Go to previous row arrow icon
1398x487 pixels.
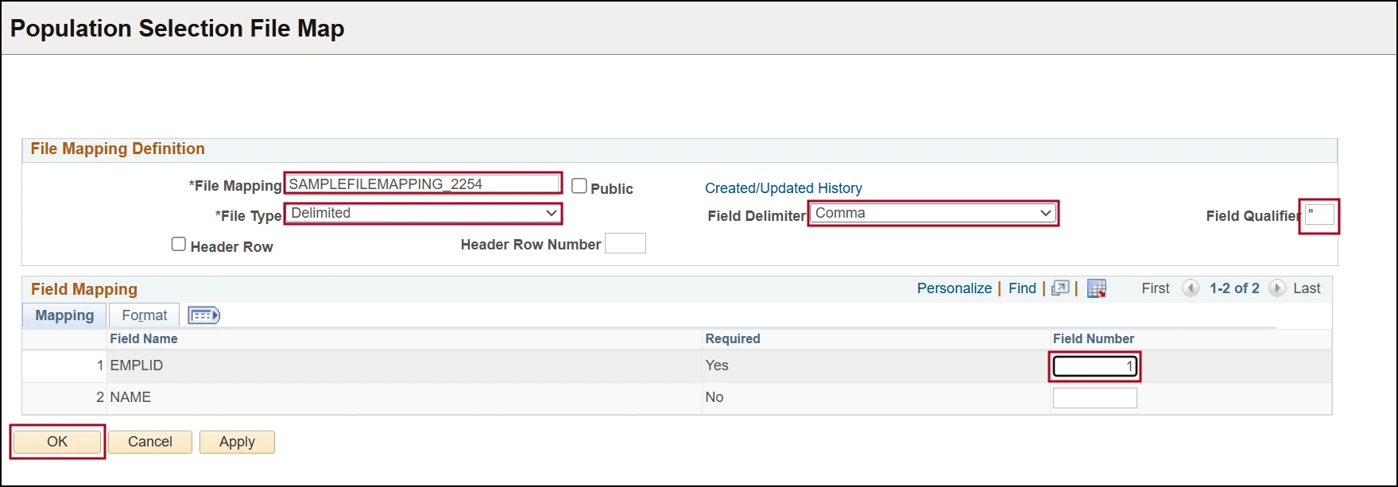(x=1190, y=288)
